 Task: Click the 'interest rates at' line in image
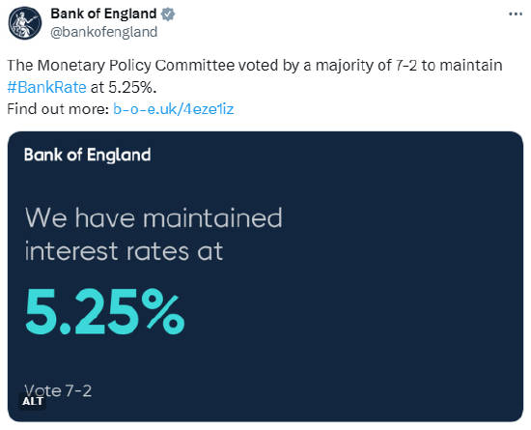[x=124, y=251]
